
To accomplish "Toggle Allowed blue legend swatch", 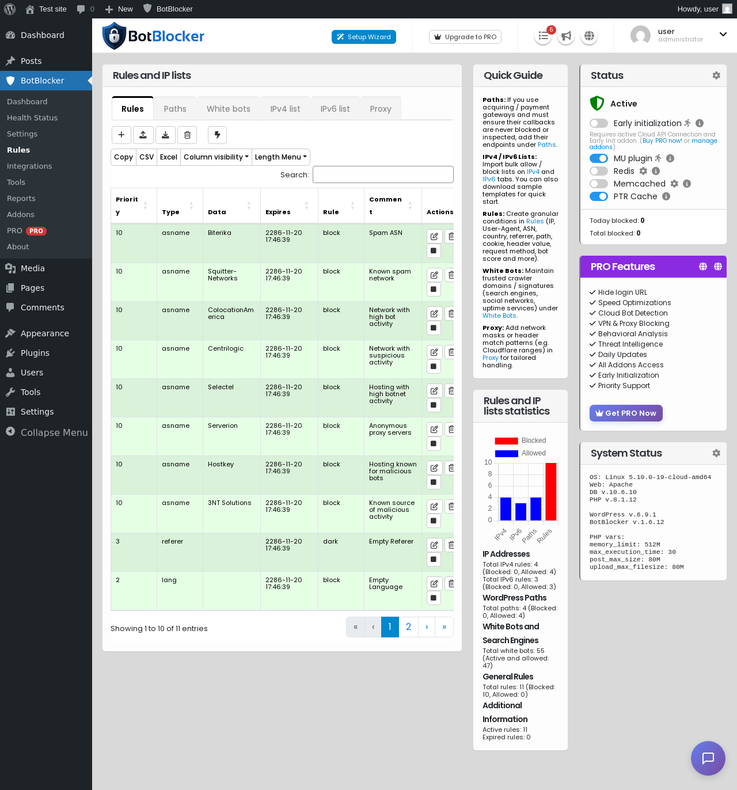I will (x=507, y=454).
